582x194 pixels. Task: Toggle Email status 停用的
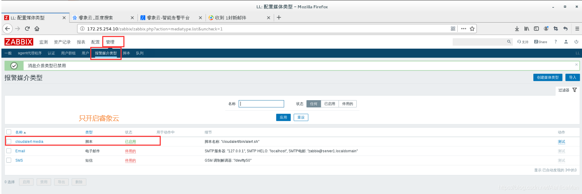pyautogui.click(x=130, y=151)
